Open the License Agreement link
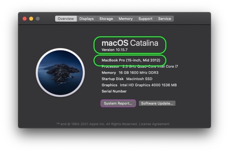This screenshot has height=152, width=229. [154, 124]
